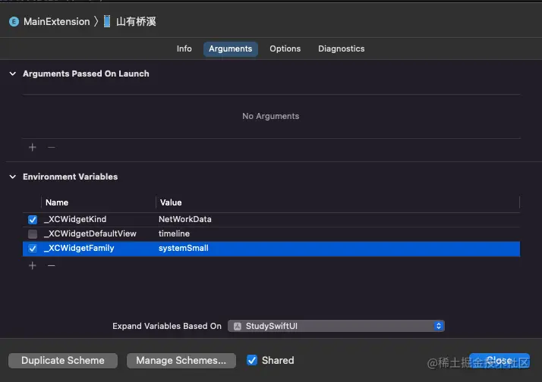Screen dimensions: 542x382
Task: Click the Duplicate Scheme button
Action: (x=63, y=361)
